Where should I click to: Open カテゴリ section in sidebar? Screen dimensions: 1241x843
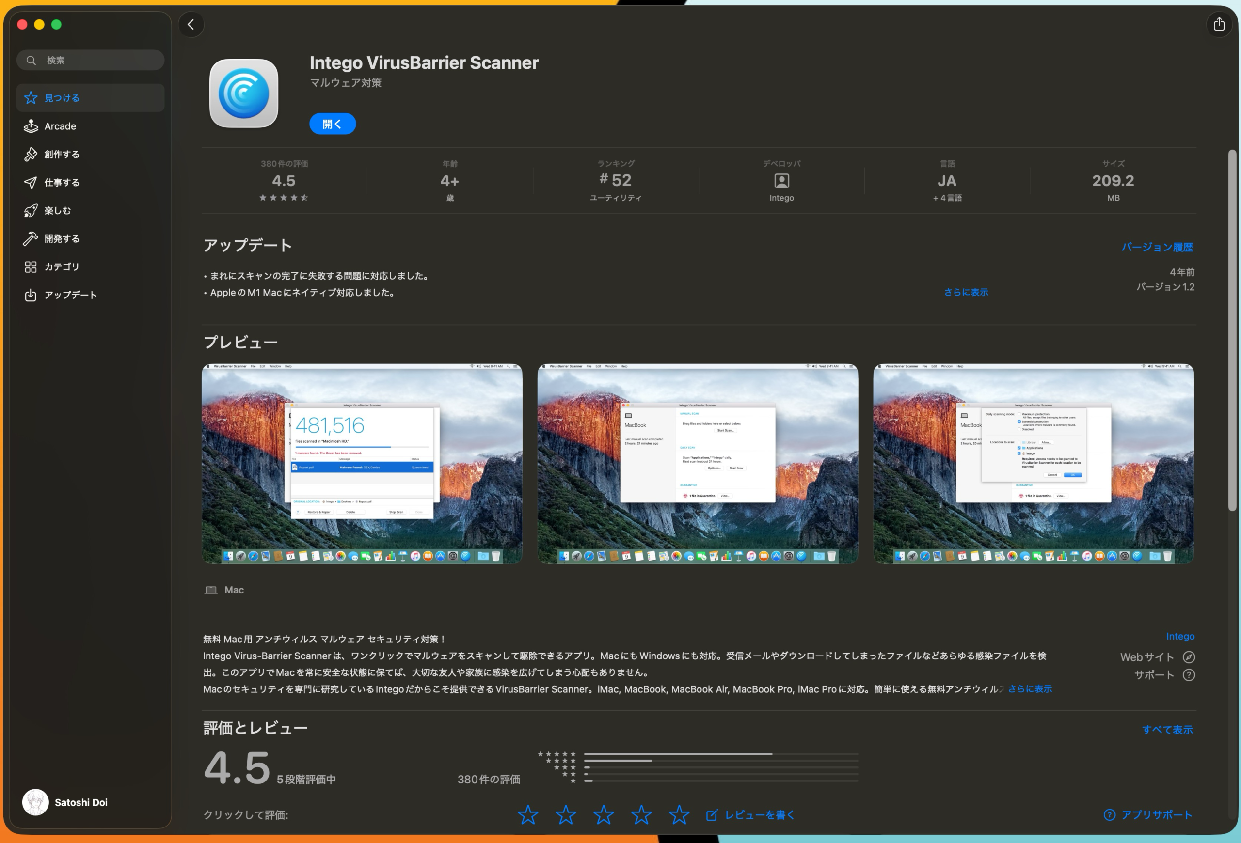click(62, 267)
